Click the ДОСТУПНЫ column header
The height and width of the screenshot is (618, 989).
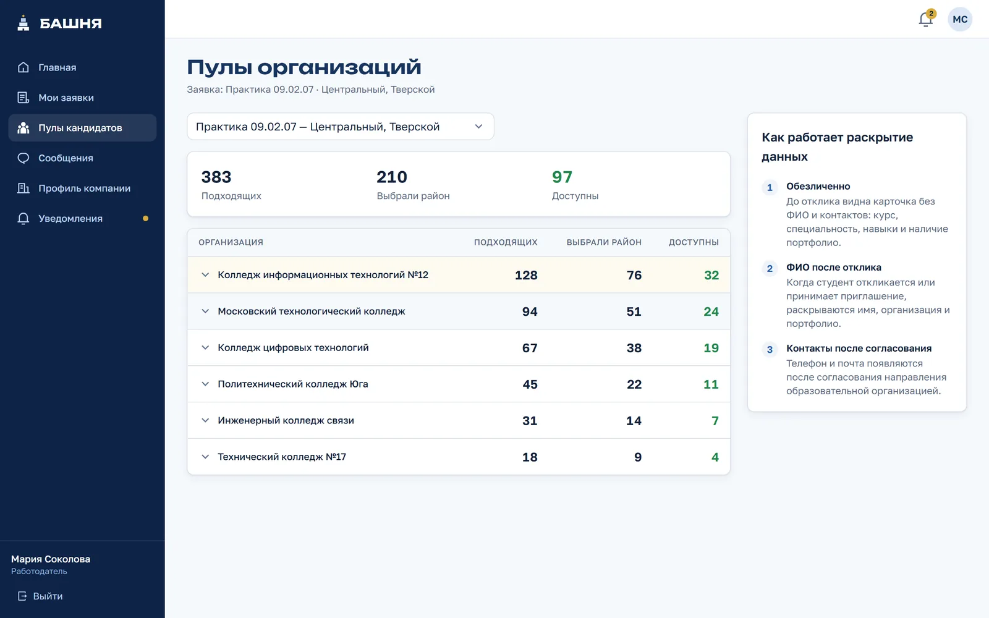pyautogui.click(x=694, y=242)
